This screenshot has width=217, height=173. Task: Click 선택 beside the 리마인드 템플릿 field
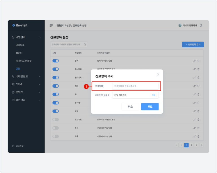coord(153,95)
